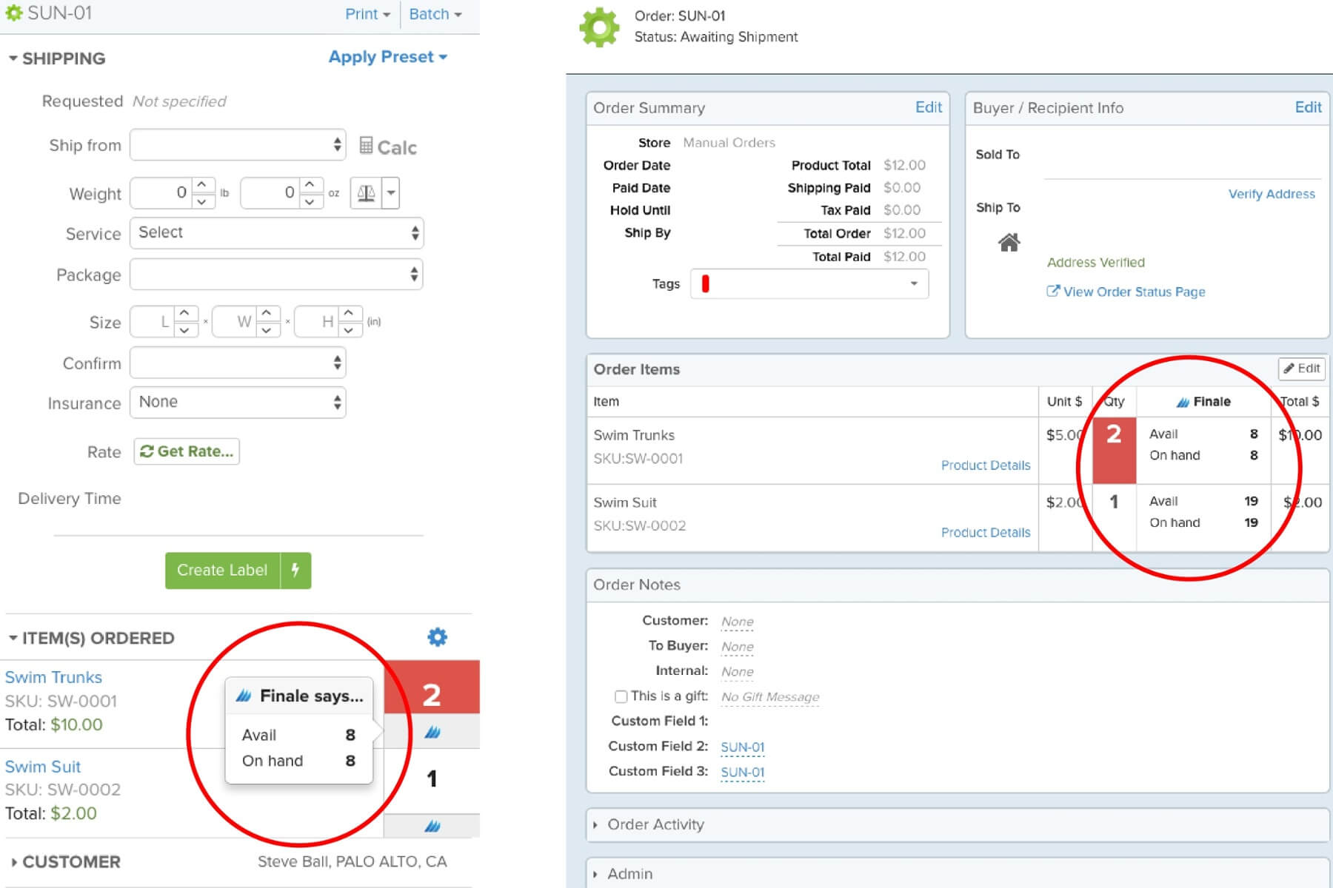Click the lightning bolt next to Create Label
The height and width of the screenshot is (888, 1333).
295,570
